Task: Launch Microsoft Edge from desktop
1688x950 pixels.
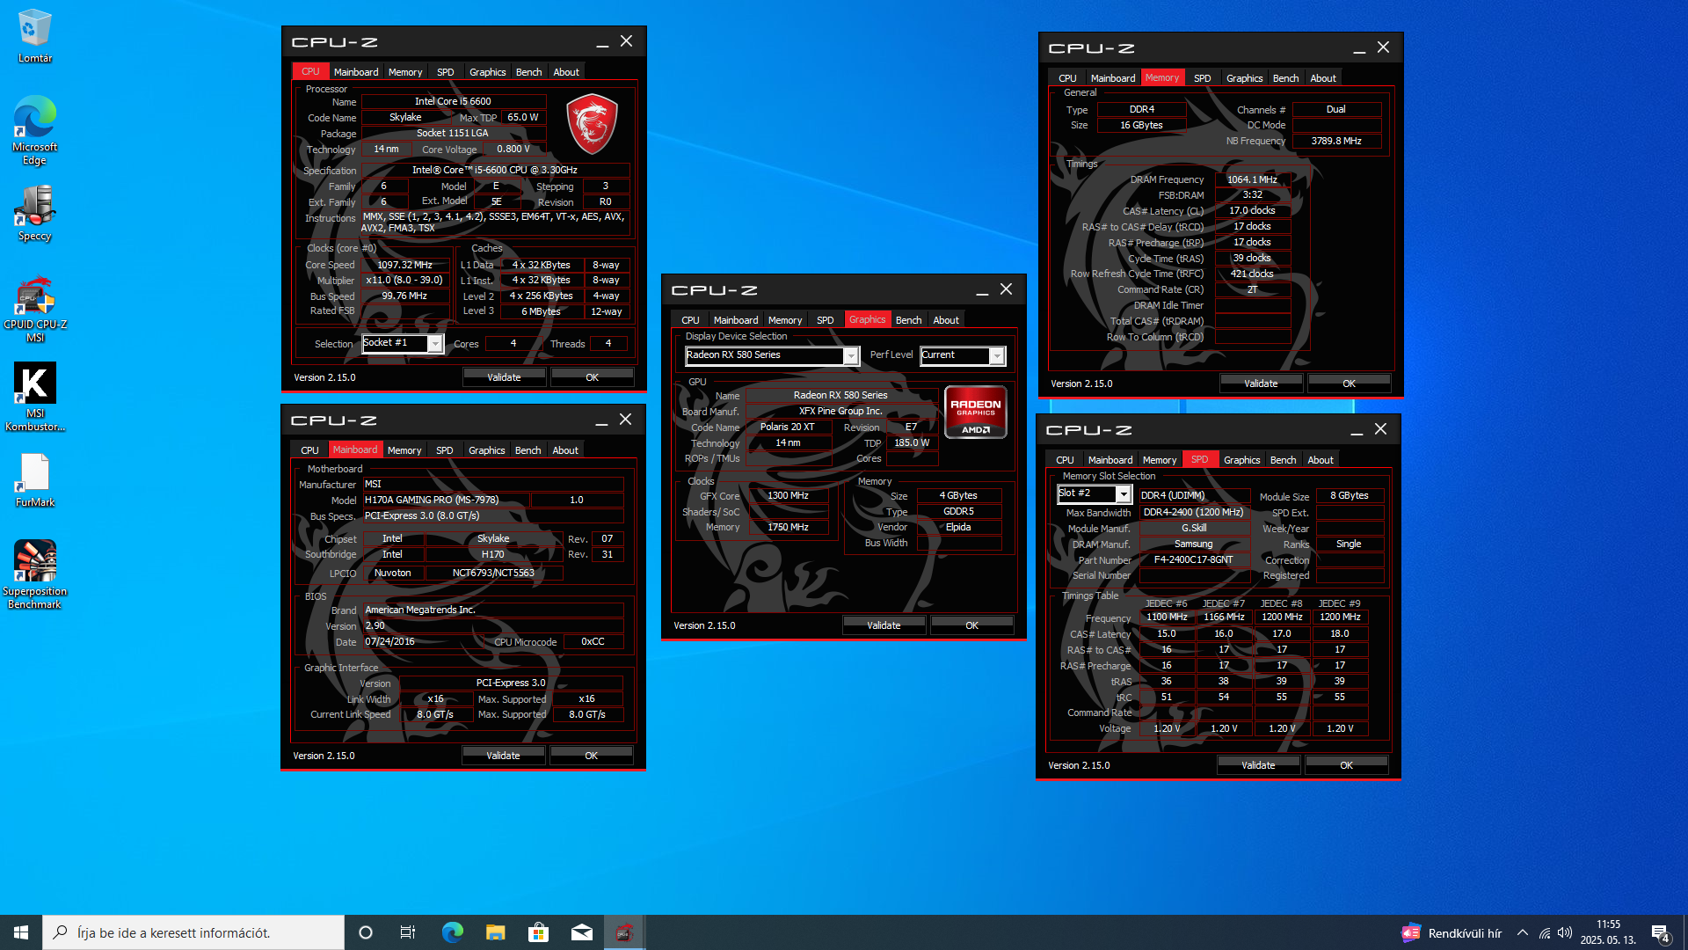Action: pyautogui.click(x=34, y=130)
